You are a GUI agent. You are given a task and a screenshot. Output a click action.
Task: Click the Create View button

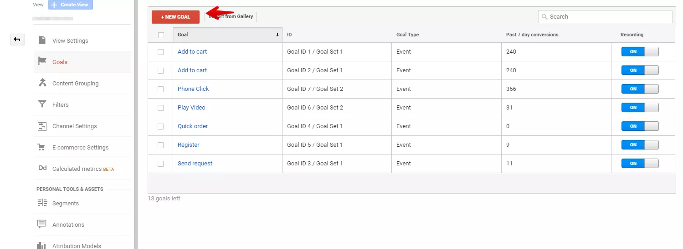(x=71, y=5)
